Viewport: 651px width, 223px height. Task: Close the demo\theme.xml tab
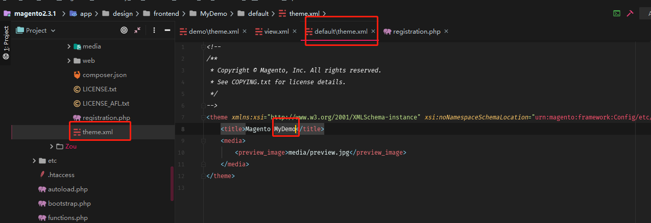245,32
